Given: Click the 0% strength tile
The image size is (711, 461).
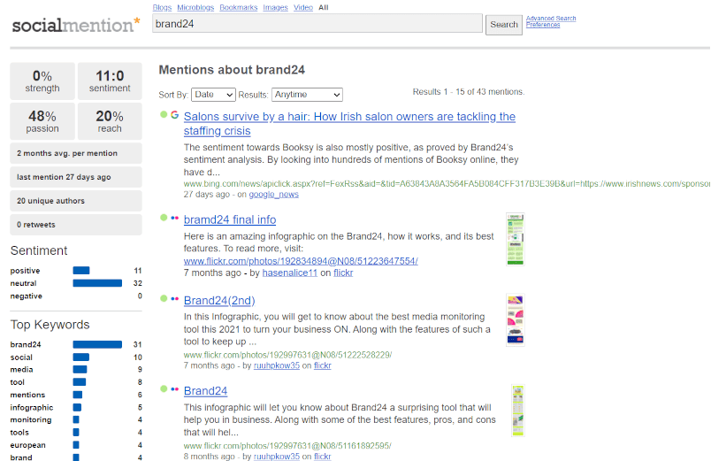Looking at the screenshot, I should pos(42,81).
